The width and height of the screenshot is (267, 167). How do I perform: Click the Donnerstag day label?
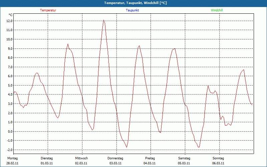pos(115,158)
